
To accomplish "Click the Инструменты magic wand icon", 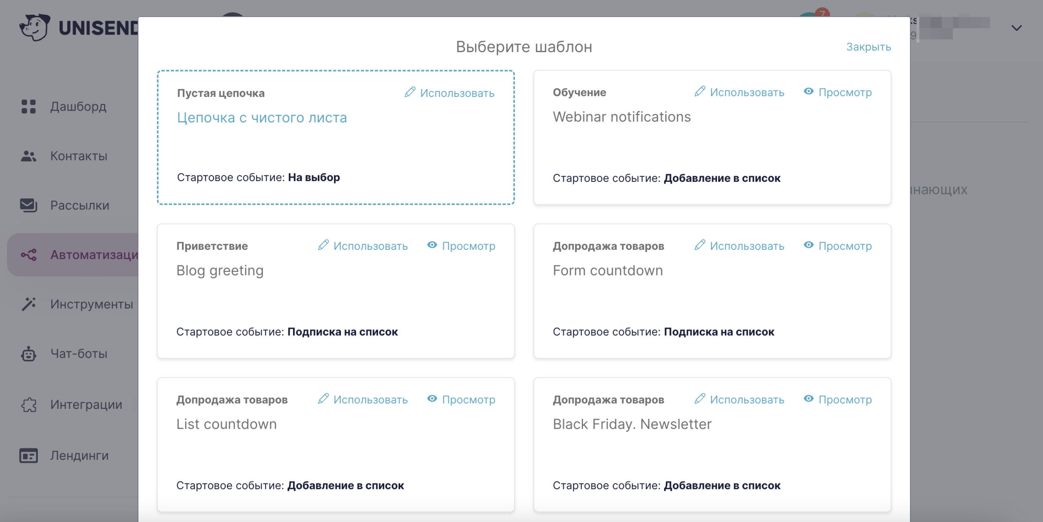I will [29, 304].
